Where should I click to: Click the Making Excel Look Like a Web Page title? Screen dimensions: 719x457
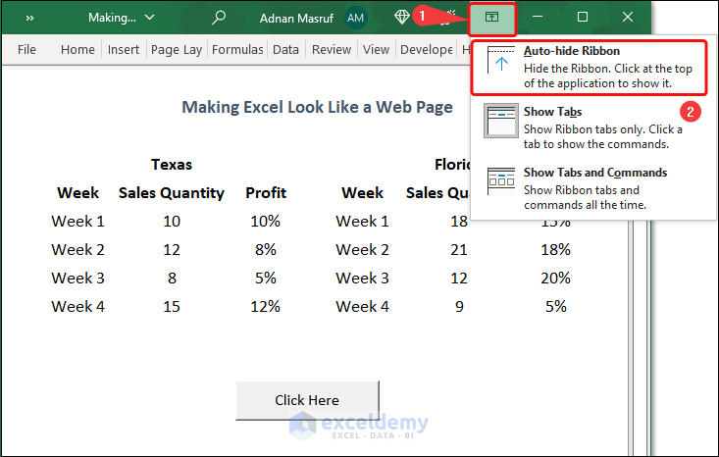317,107
